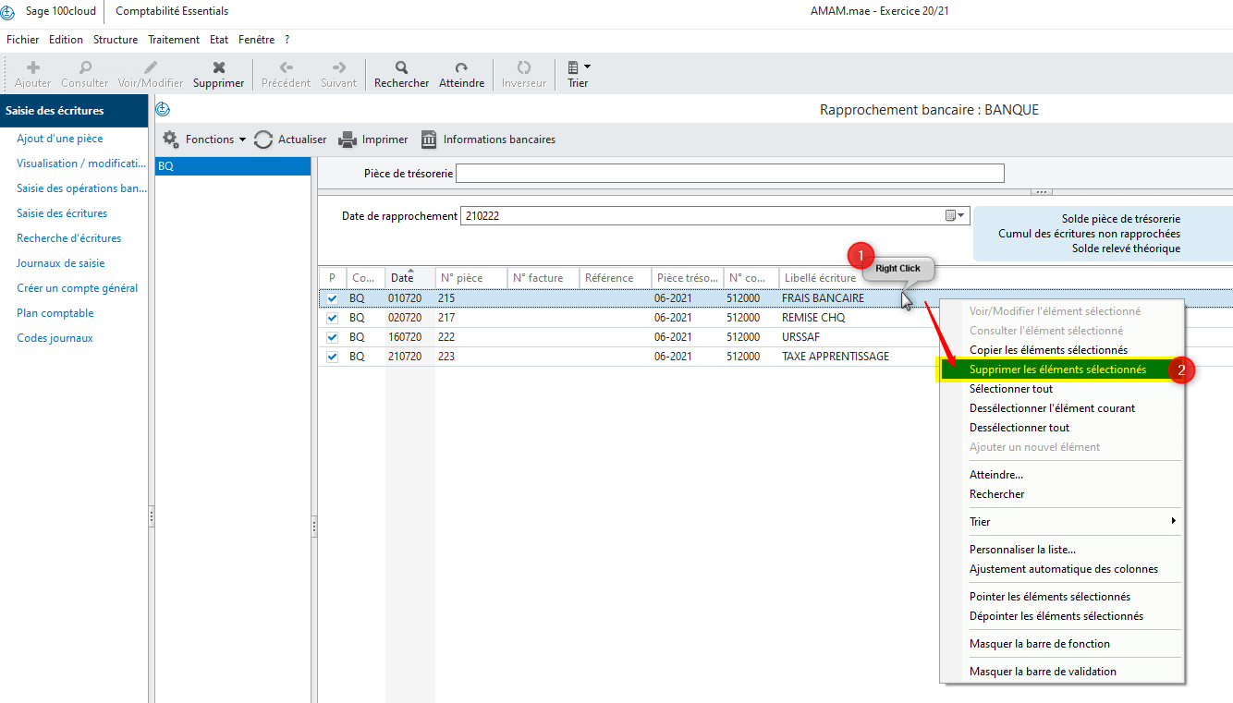Click the Pièce de trésorerie input field
Image resolution: width=1233 pixels, height=703 pixels.
tap(729, 174)
